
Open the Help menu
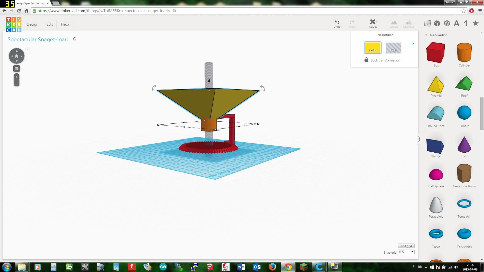click(x=65, y=24)
